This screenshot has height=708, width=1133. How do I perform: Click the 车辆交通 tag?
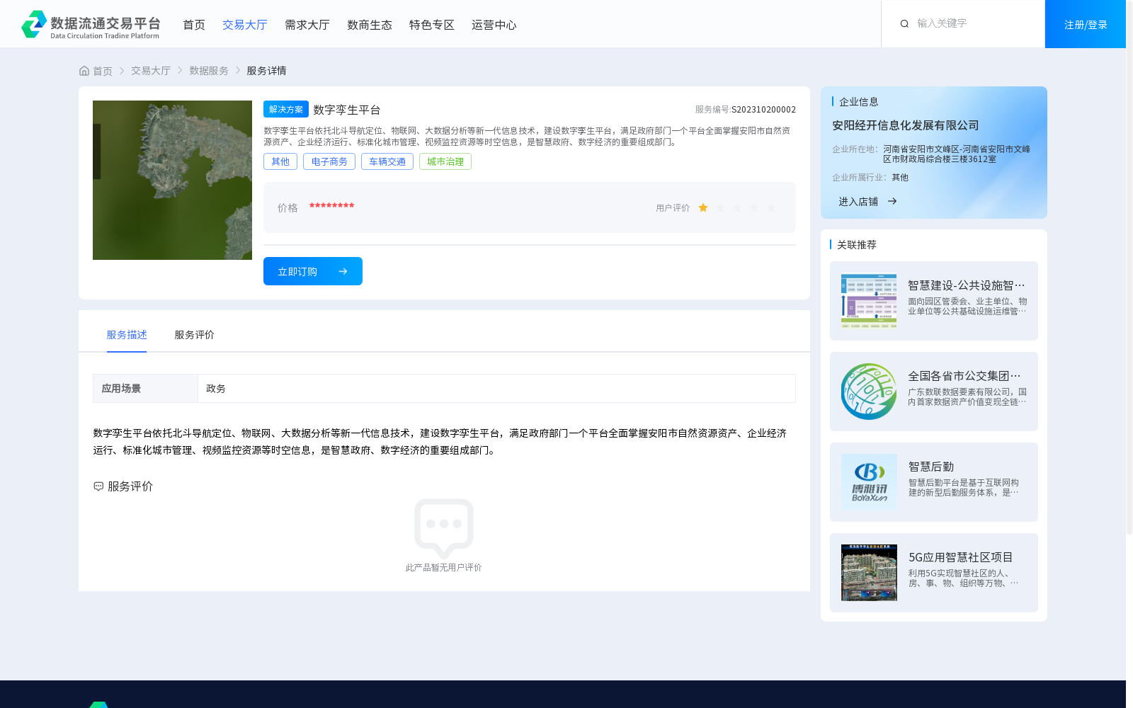point(387,161)
